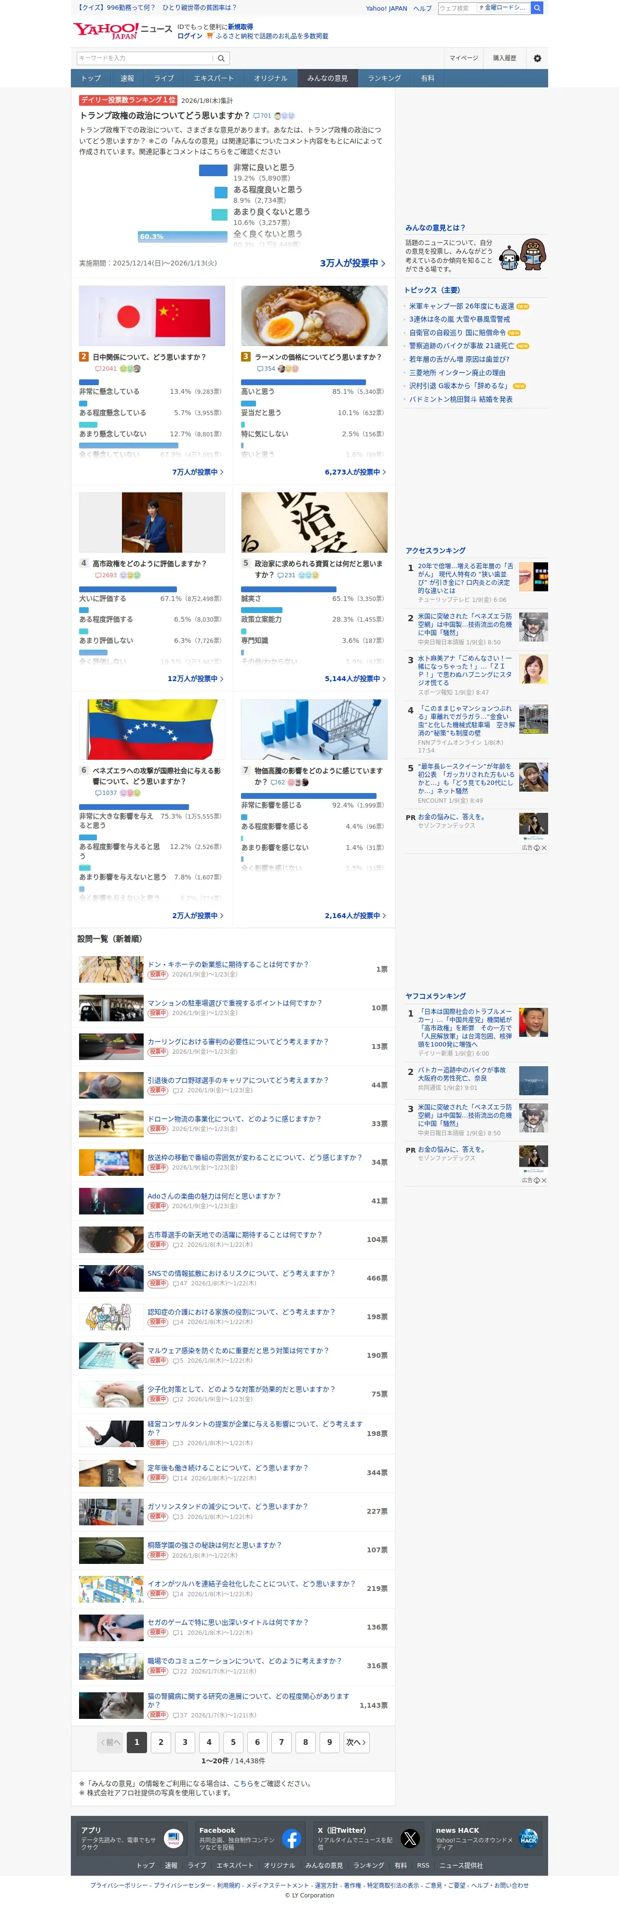Switch to the 有料 tab
The image size is (619, 1910).
point(428,78)
